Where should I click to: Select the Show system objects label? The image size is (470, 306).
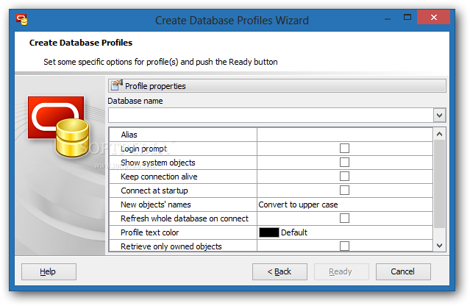pos(158,163)
